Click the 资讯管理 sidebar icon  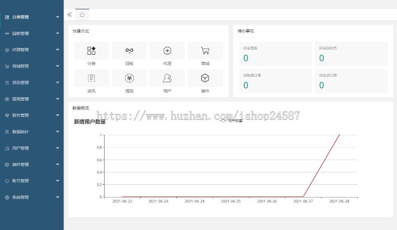pyautogui.click(x=7, y=83)
